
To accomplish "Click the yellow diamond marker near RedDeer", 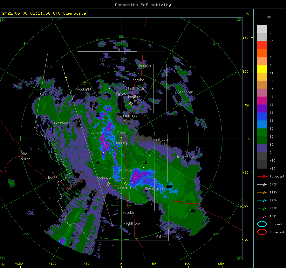I will pos(131,104).
